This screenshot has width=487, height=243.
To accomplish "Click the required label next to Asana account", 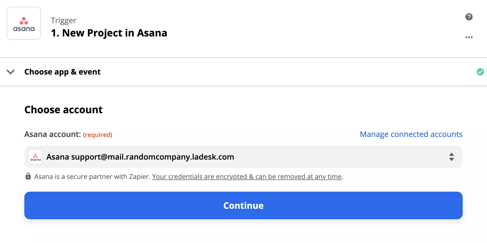I will tap(98, 135).
